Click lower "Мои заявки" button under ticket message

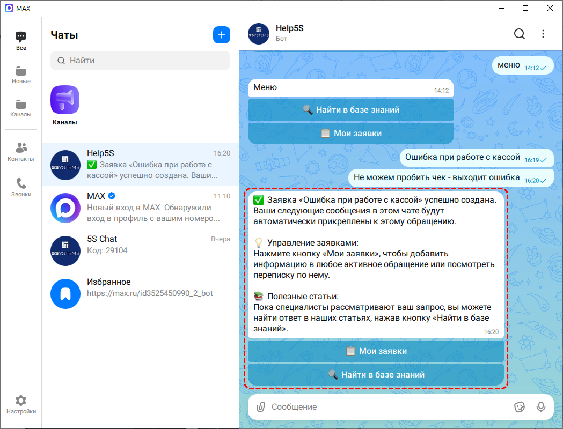[376, 351]
